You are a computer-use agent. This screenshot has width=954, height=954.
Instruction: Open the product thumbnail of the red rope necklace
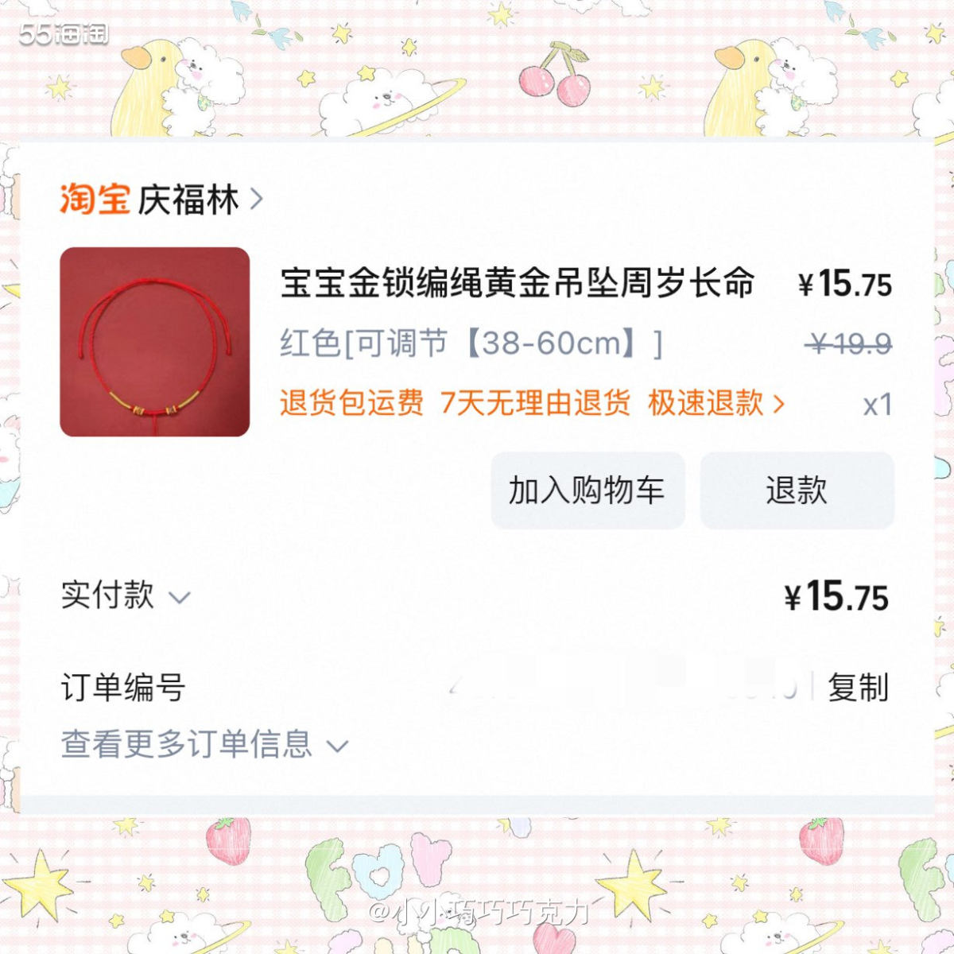point(153,342)
